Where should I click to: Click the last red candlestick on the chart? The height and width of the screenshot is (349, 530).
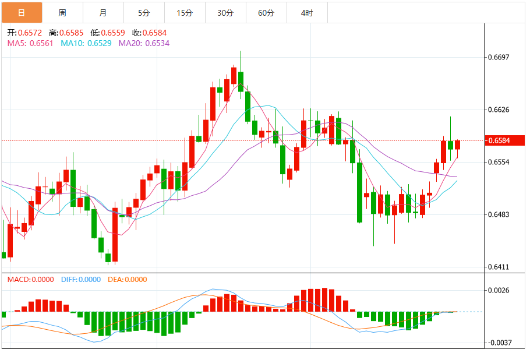[457, 145]
